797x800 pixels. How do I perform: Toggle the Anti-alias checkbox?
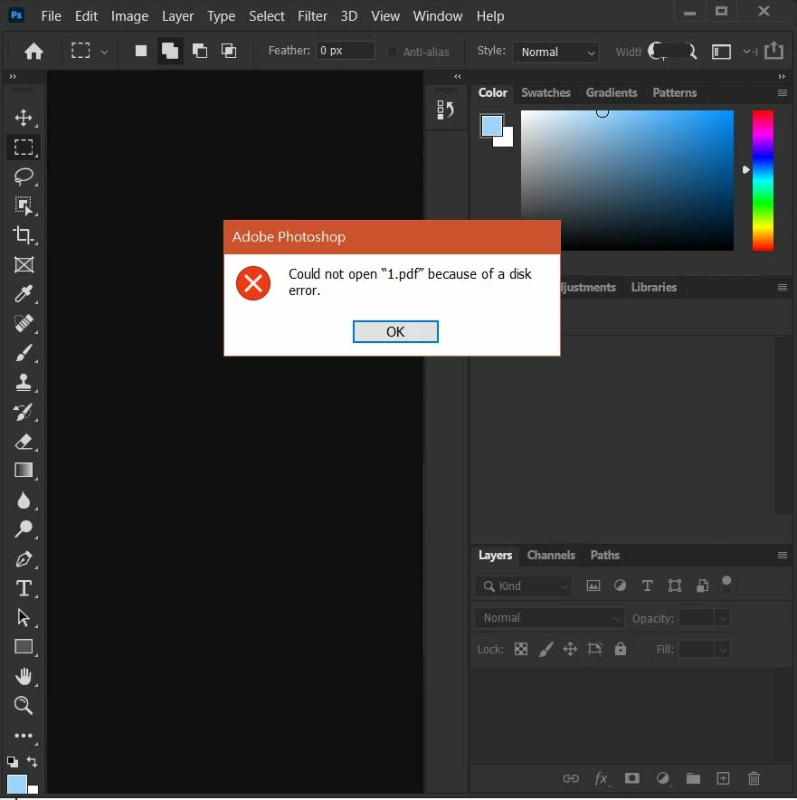(x=392, y=52)
